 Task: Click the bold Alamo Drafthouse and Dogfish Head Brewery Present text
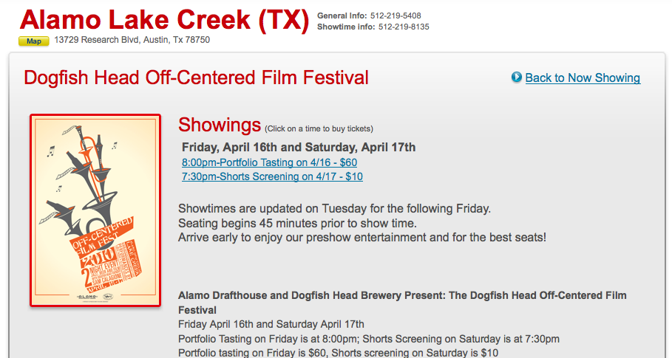402,303
